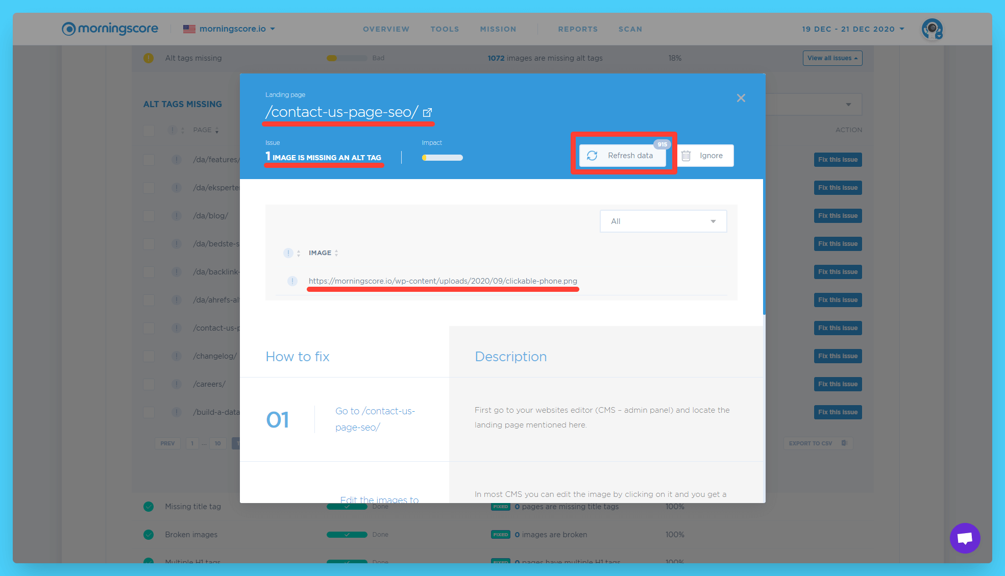Viewport: 1005px width, 576px height.
Task: Click green check icon for Missing title tag
Action: (x=149, y=507)
